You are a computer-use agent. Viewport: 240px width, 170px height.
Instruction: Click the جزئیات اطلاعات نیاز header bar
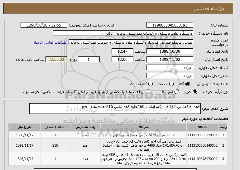[x=118, y=8]
